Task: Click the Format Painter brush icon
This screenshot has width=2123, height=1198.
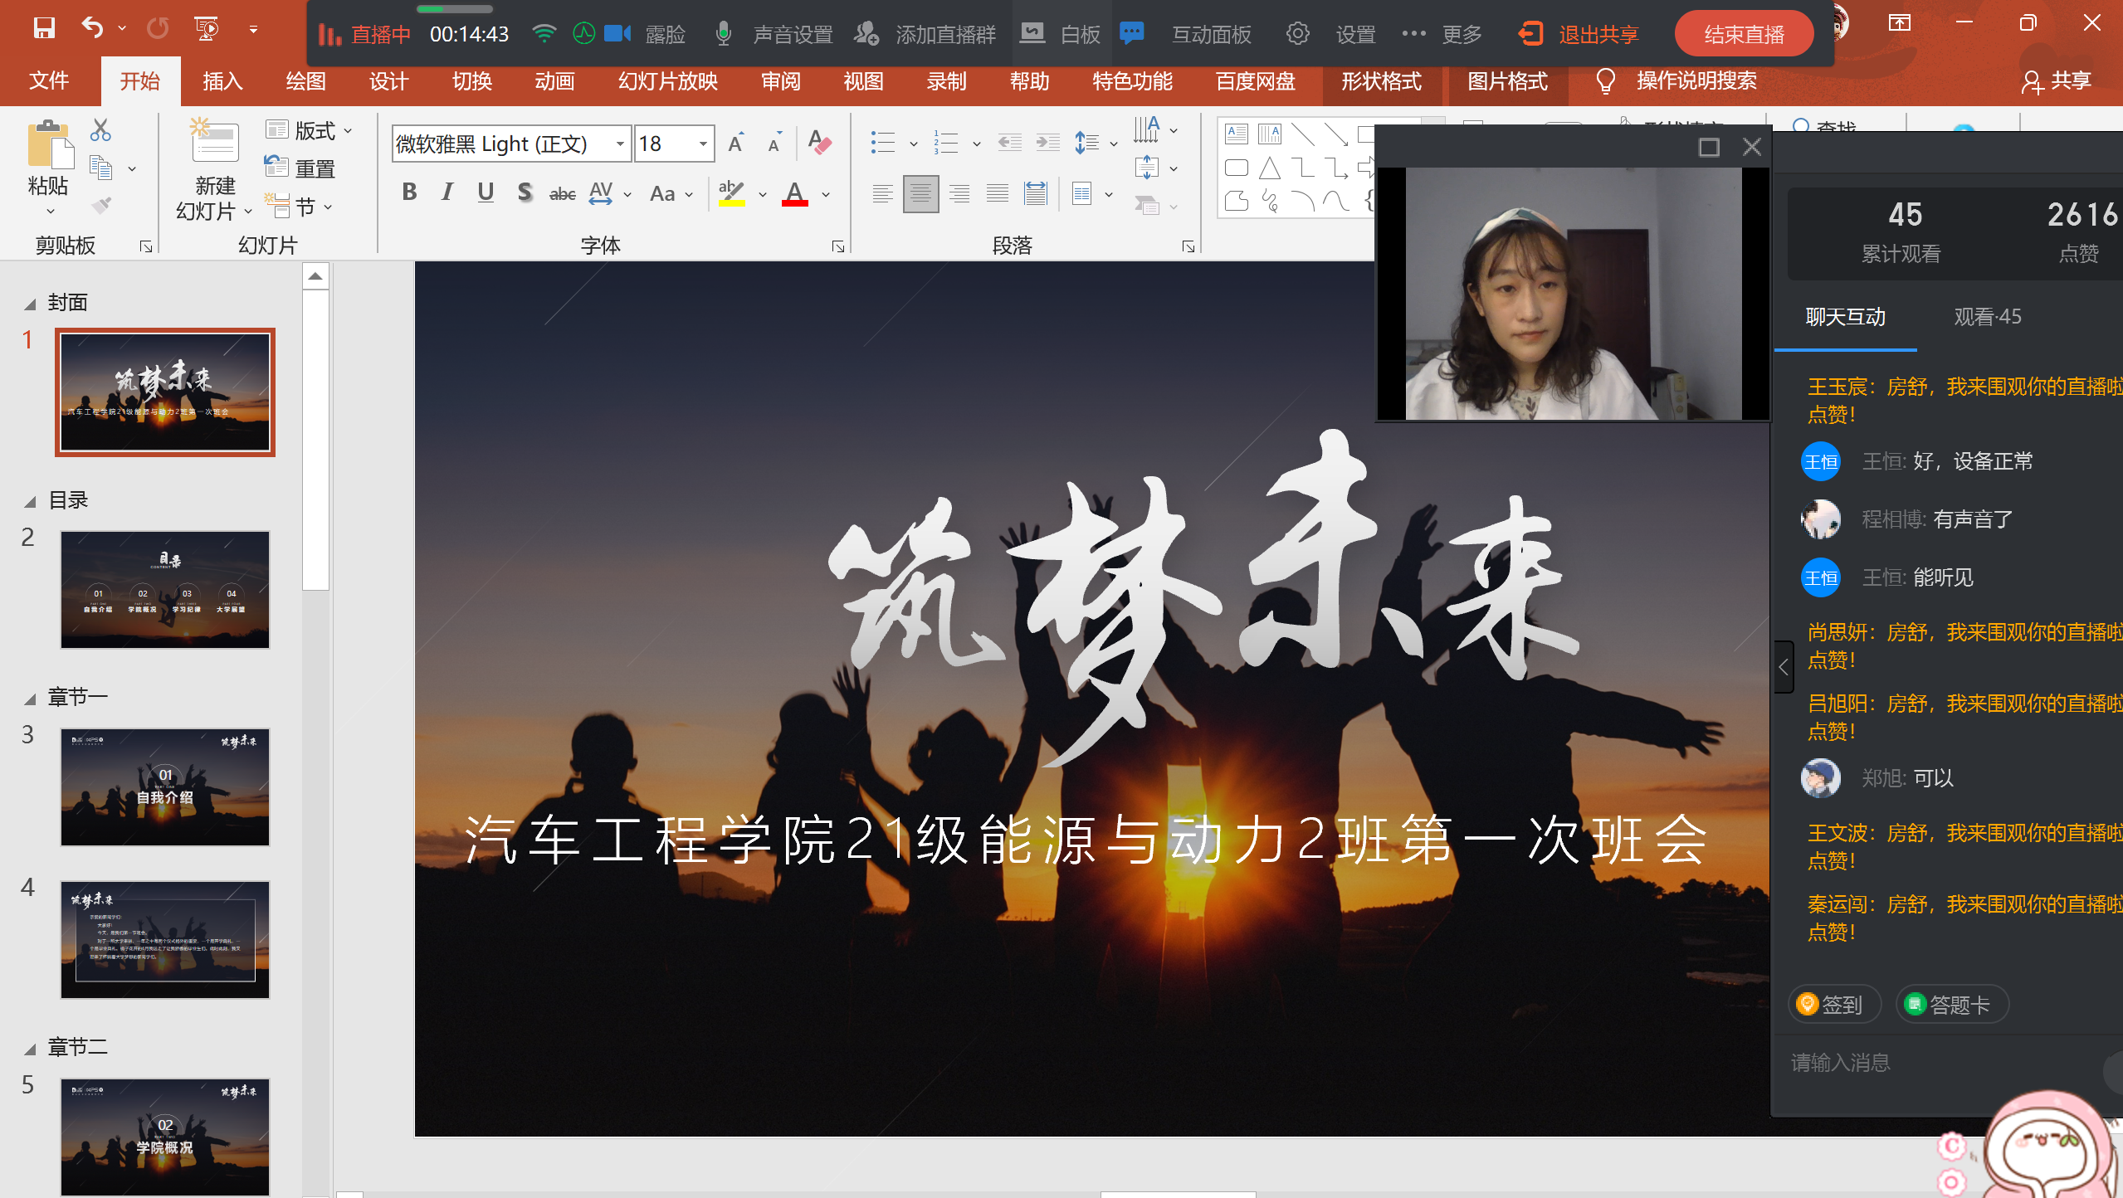Action: coord(100,206)
